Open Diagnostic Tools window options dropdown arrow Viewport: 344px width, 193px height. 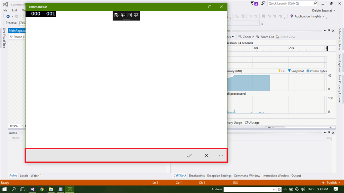click(325, 31)
